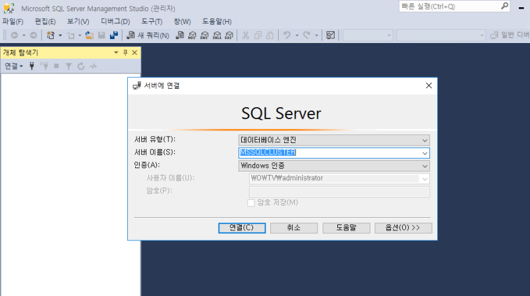Open the 연결 dropdown in Object Explorer
This screenshot has width=530, height=296.
pyautogui.click(x=13, y=66)
